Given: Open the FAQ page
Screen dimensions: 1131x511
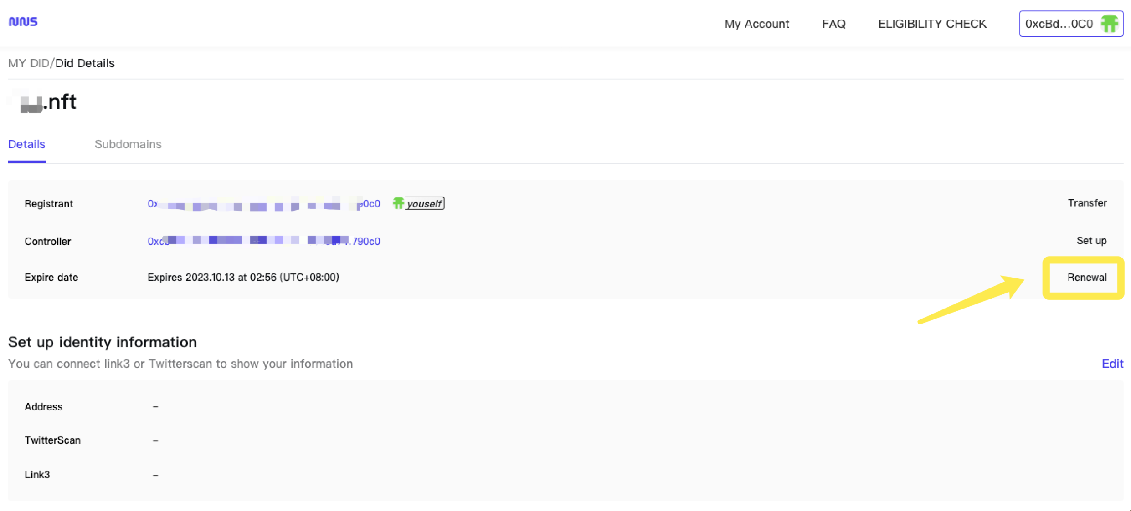Looking at the screenshot, I should tap(833, 24).
